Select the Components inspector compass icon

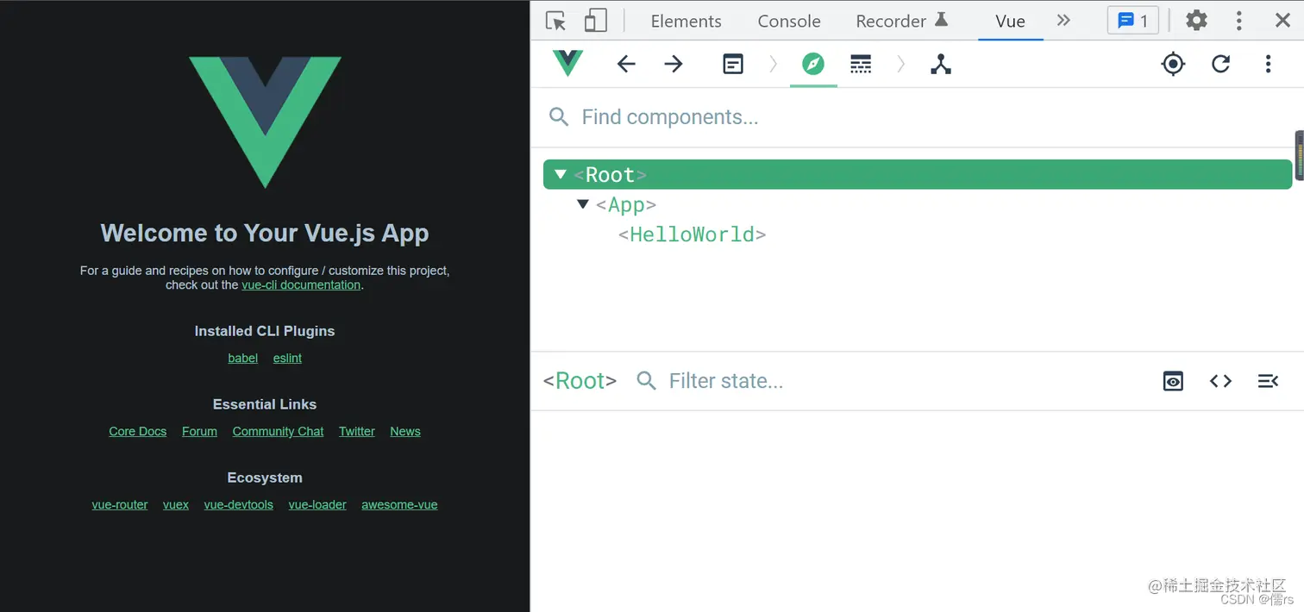[x=813, y=64]
